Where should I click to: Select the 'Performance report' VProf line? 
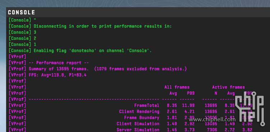point(49,63)
